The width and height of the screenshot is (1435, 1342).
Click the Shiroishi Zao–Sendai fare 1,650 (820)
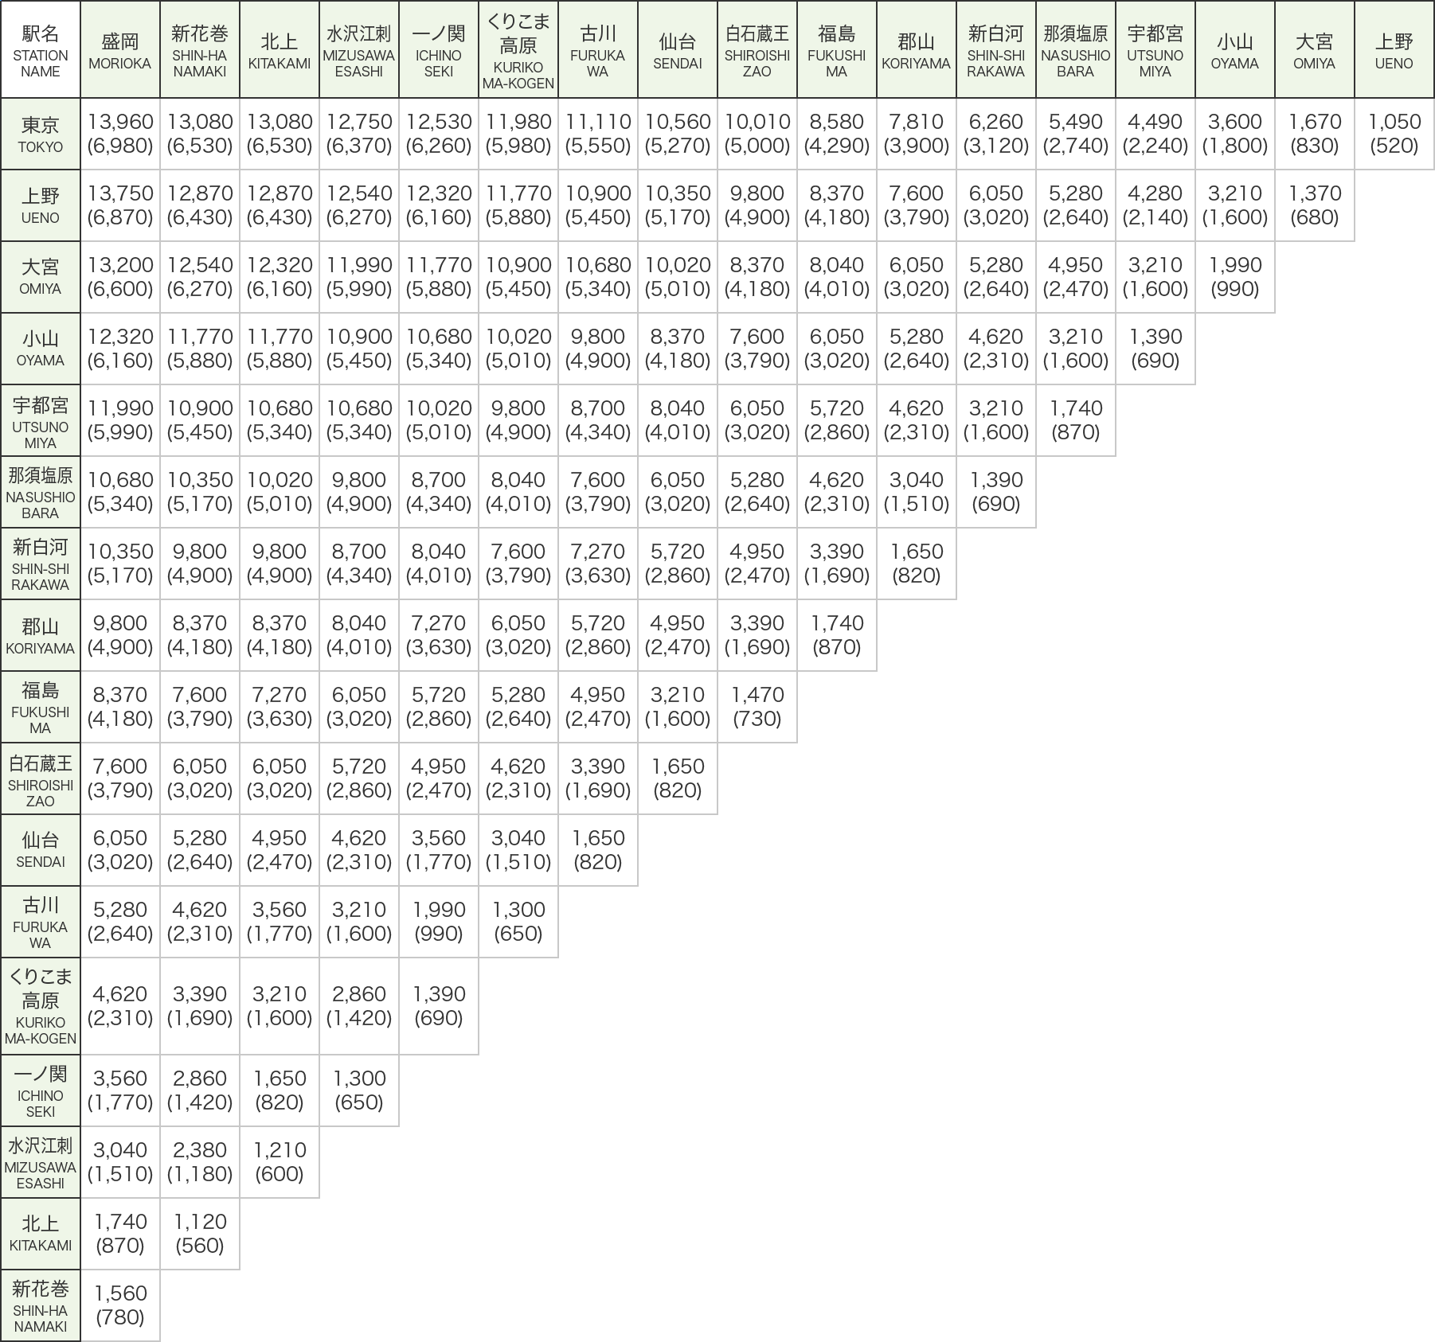(678, 778)
